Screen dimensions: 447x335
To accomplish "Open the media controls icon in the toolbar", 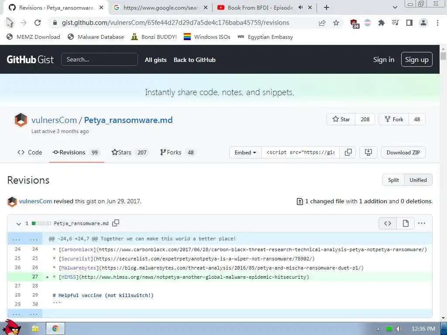I will 395,23.
